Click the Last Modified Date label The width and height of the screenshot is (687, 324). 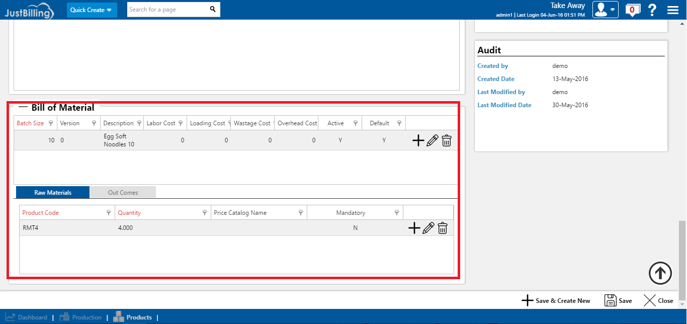(504, 105)
